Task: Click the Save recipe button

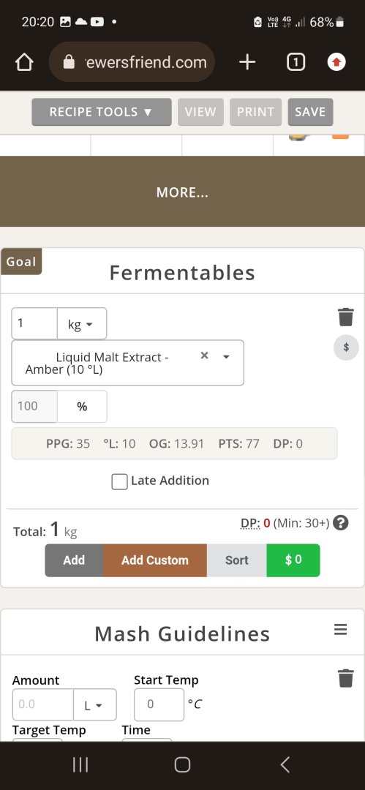Action: (x=310, y=112)
